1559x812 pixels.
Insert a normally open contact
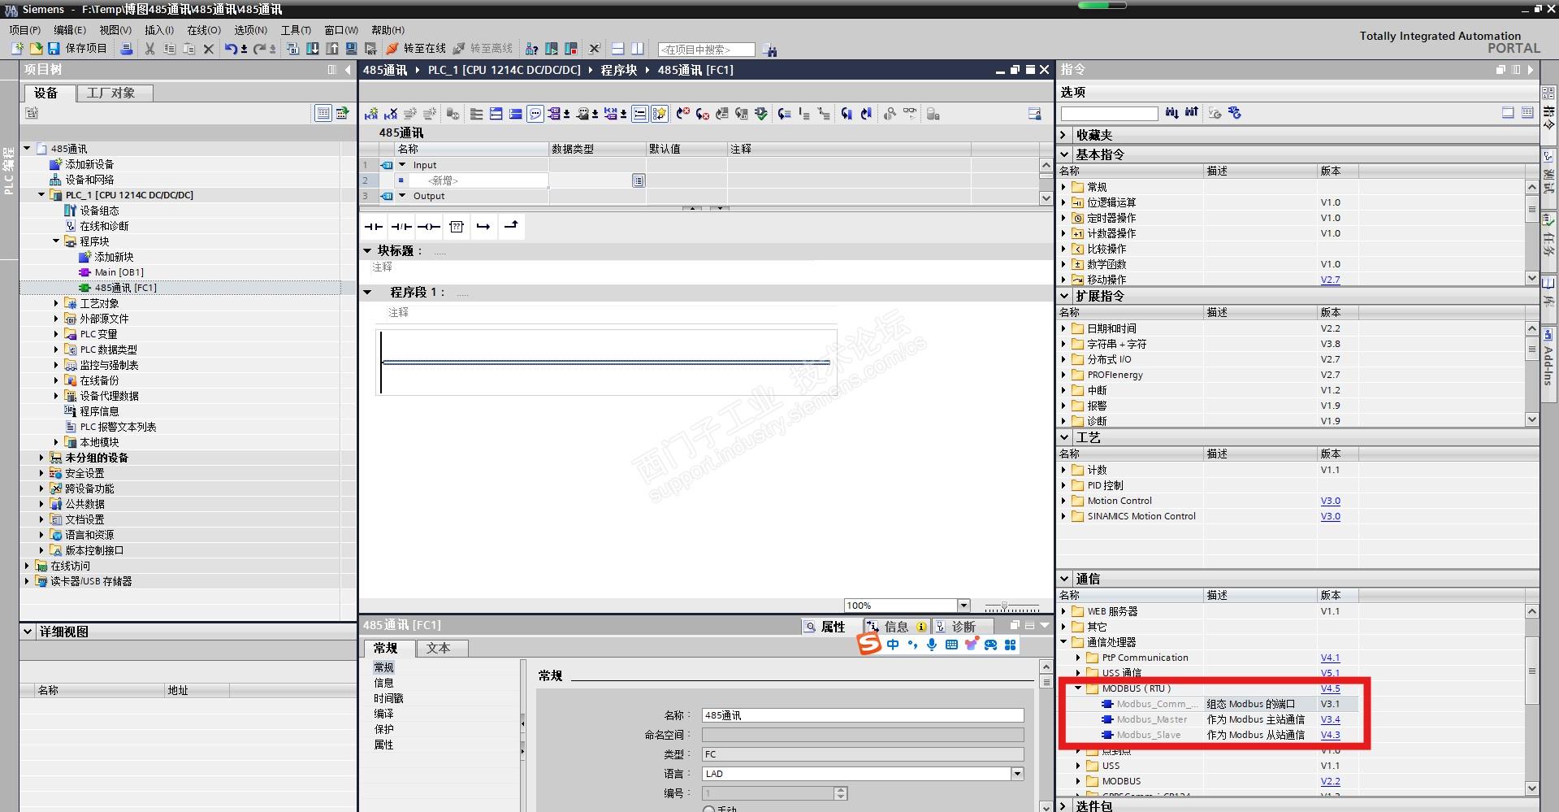374,227
